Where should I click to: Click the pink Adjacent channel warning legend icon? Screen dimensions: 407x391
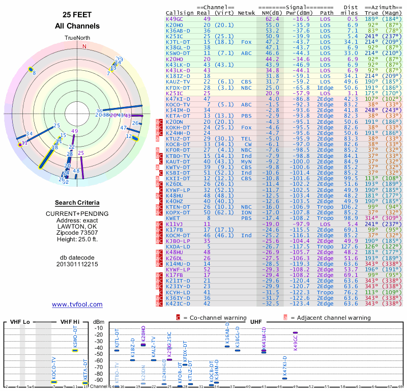point(285,318)
